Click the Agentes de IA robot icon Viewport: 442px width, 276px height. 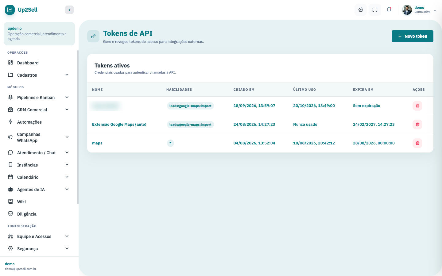[10, 189]
